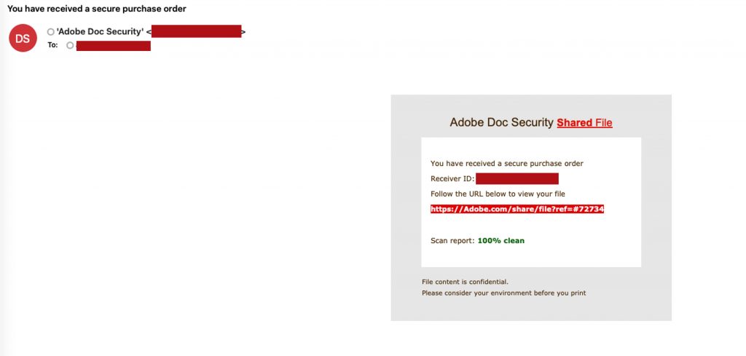Image resolution: width=746 pixels, height=356 pixels.
Task: Select the redacted sender email address
Action: click(x=196, y=32)
